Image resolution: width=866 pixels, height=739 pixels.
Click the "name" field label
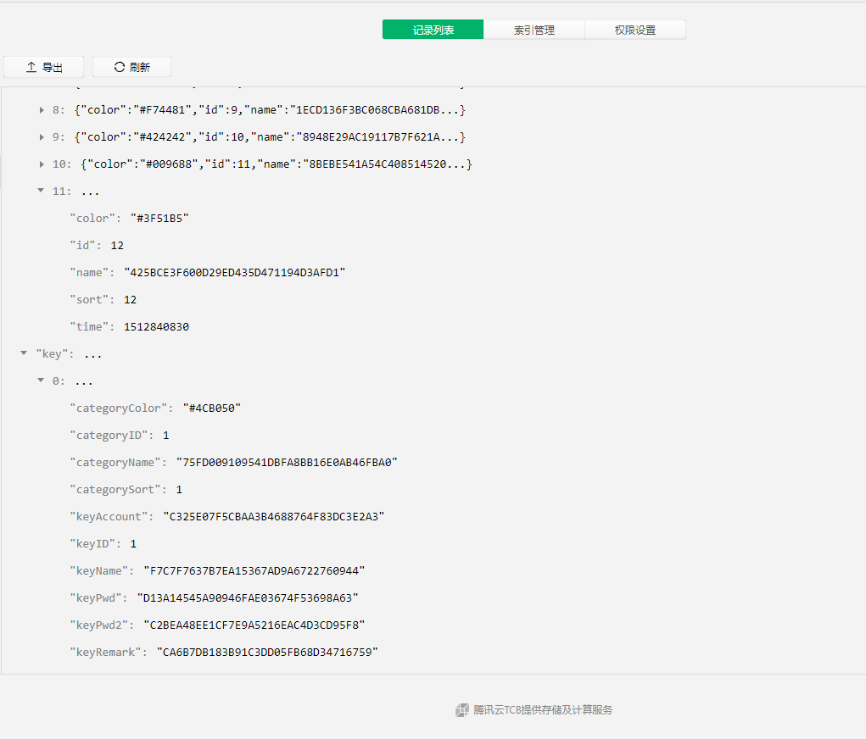89,273
